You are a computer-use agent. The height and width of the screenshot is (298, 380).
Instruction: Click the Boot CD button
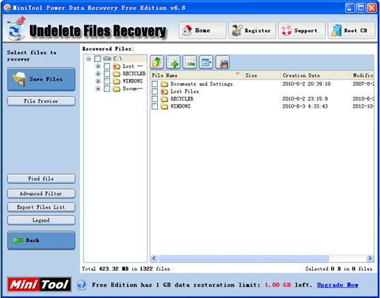point(351,30)
